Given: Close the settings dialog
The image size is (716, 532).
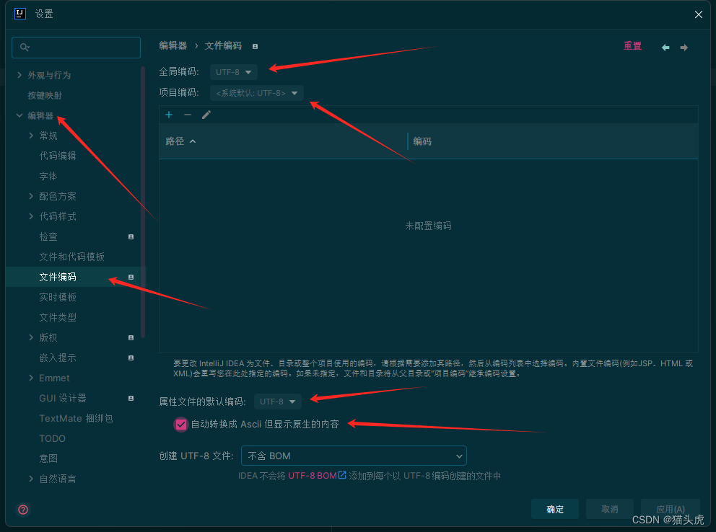Looking at the screenshot, I should (698, 14).
